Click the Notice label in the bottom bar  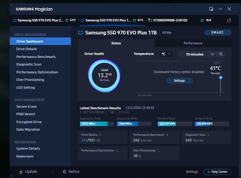(x=74, y=172)
